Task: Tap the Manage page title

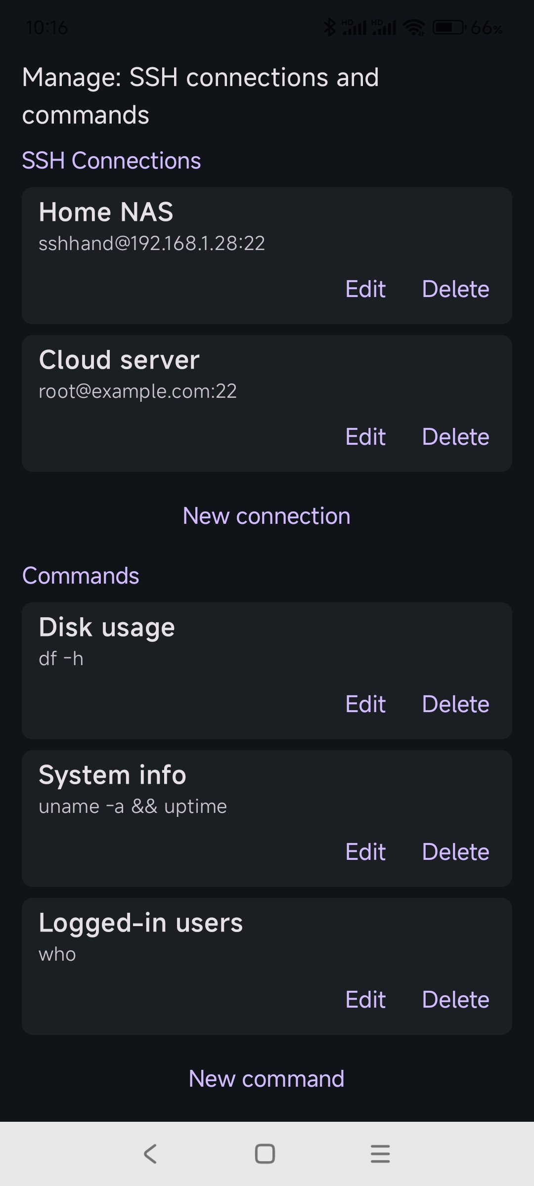Action: pyautogui.click(x=201, y=96)
